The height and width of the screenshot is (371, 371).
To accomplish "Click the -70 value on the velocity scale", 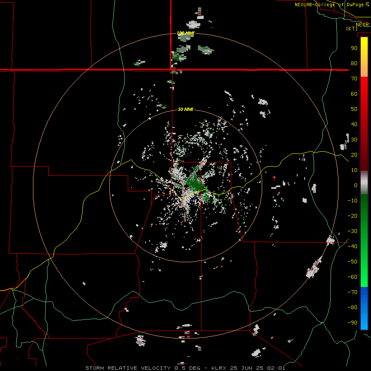I will [352, 292].
